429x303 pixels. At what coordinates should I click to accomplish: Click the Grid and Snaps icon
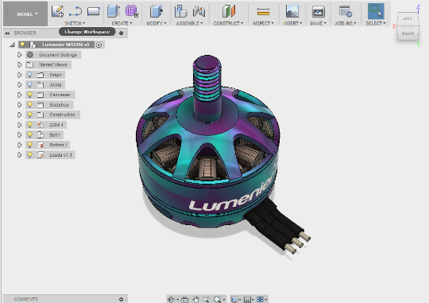[x=247, y=300]
